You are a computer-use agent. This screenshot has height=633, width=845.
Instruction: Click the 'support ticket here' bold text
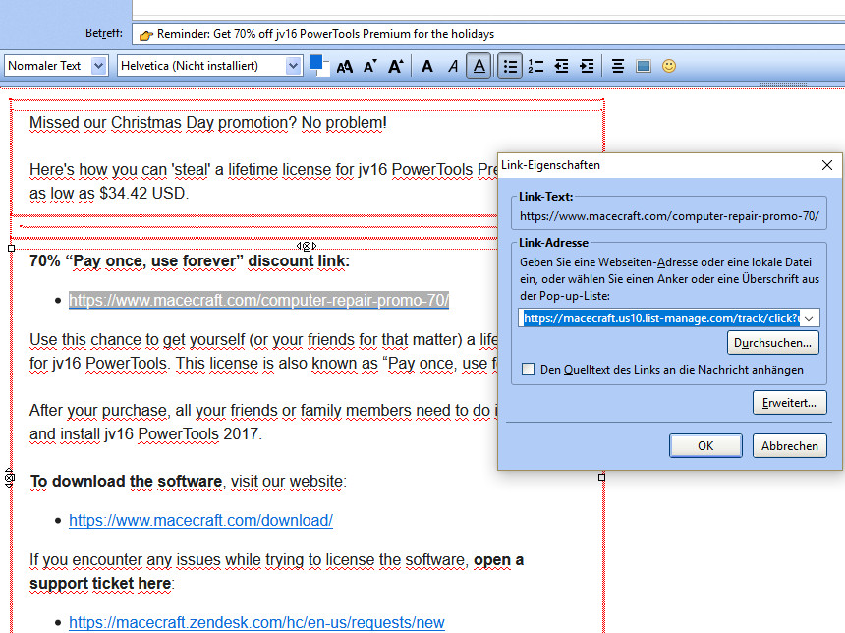[101, 584]
